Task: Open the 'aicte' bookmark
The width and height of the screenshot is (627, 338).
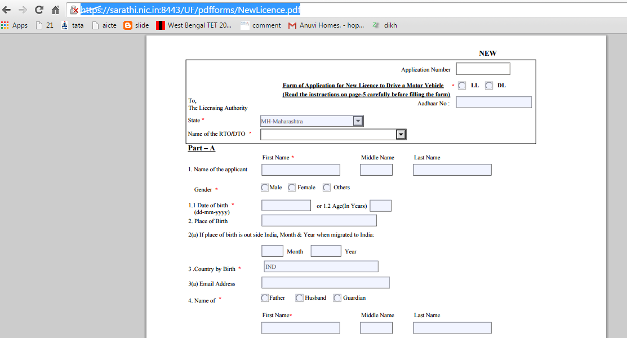Action: (104, 25)
